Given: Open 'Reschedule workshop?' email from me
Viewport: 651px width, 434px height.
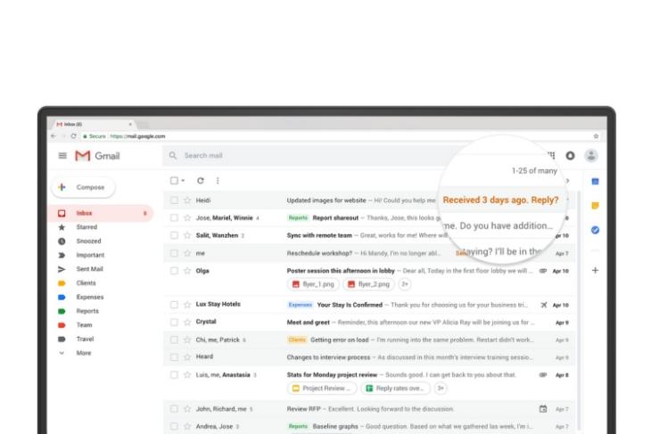Looking at the screenshot, I should click(369, 253).
